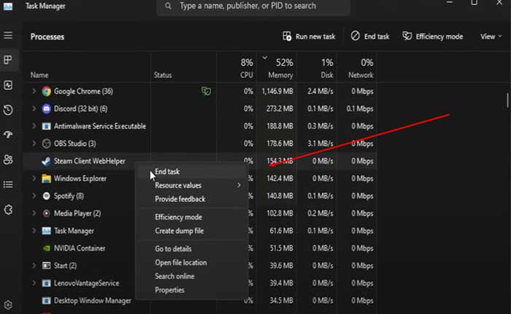
Task: Open Startup apps page icon
Action: [x=8, y=134]
